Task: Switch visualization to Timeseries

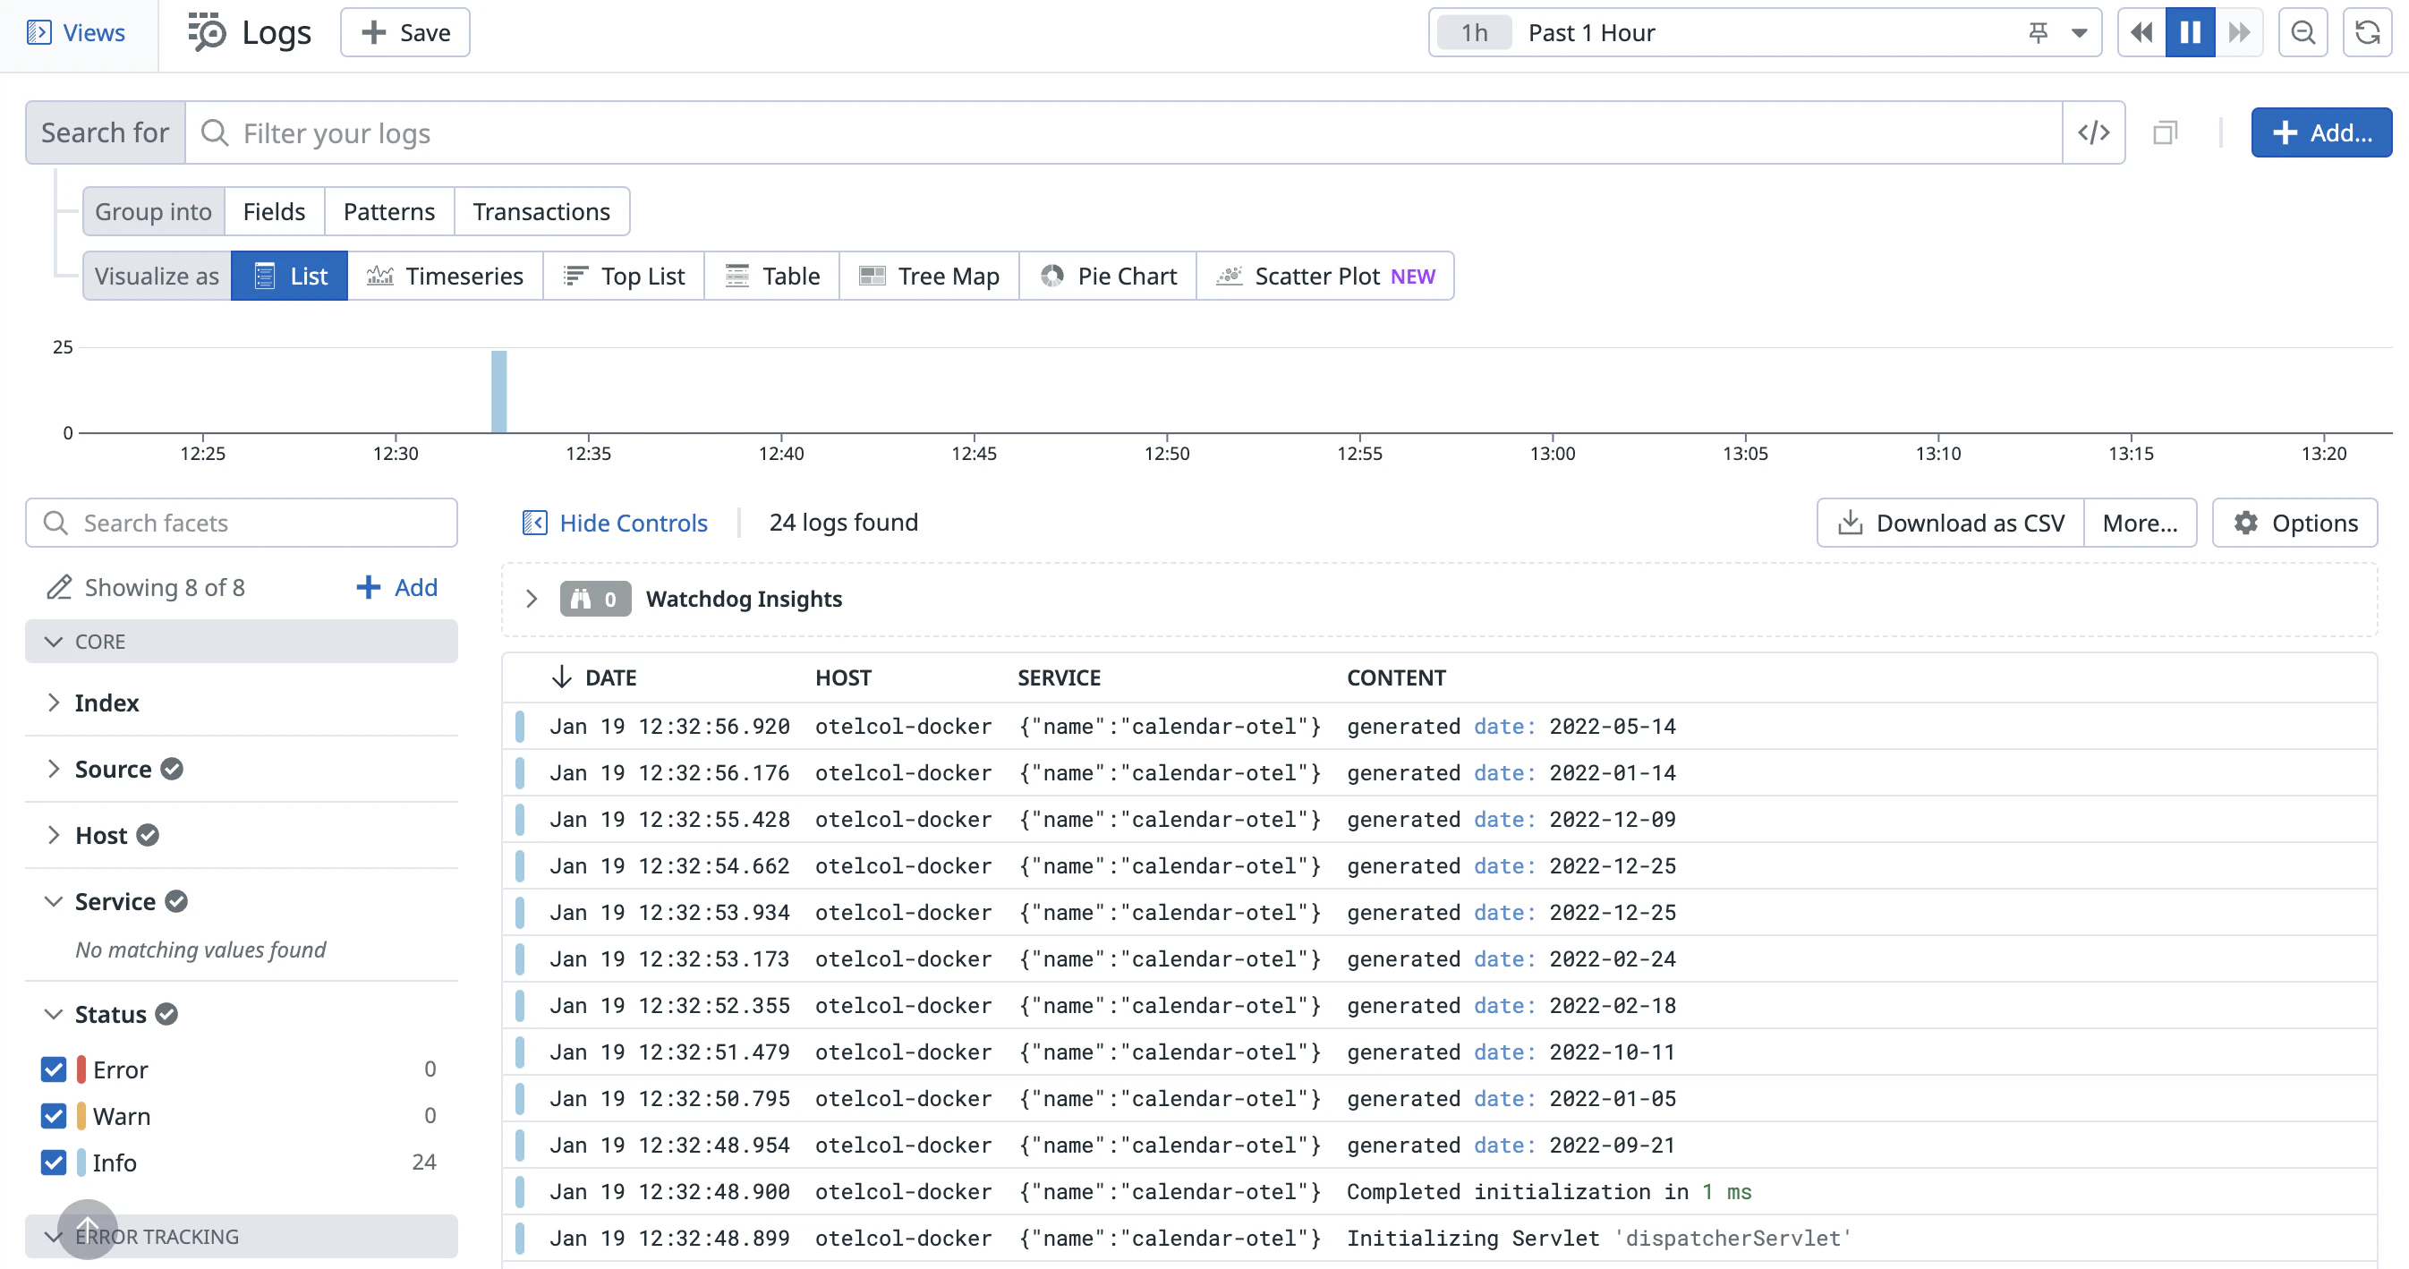Action: click(x=445, y=276)
